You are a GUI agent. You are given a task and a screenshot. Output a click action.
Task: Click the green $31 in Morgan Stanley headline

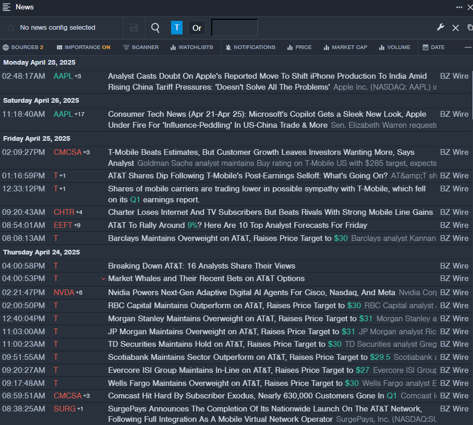pyautogui.click(x=366, y=319)
